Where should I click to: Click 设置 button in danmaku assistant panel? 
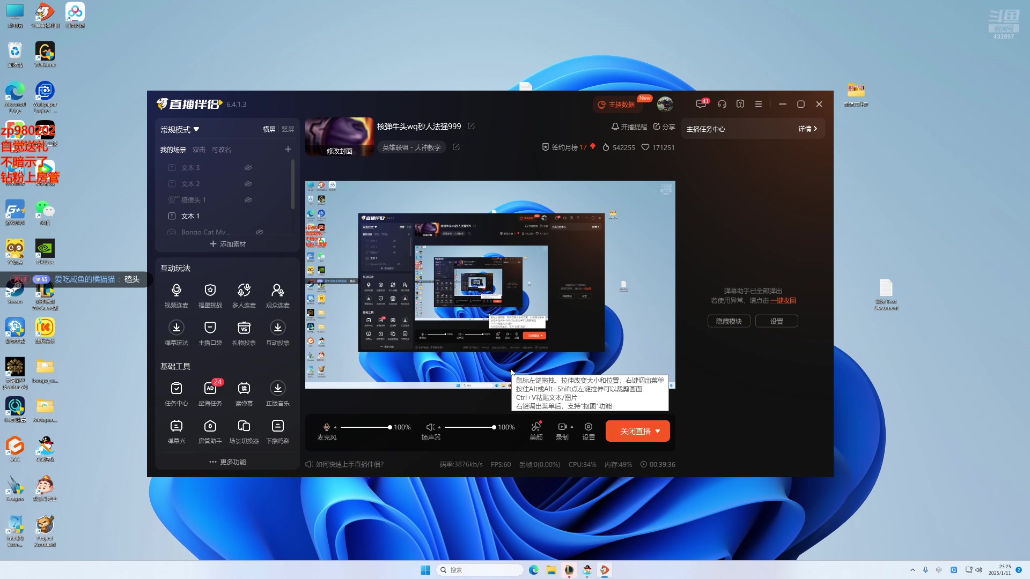[x=776, y=321]
